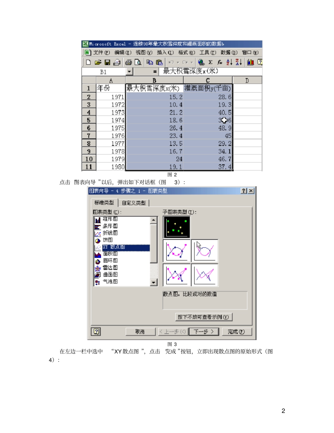Open the 插入(I) menu
334x433 pixels.
[x=166, y=53]
